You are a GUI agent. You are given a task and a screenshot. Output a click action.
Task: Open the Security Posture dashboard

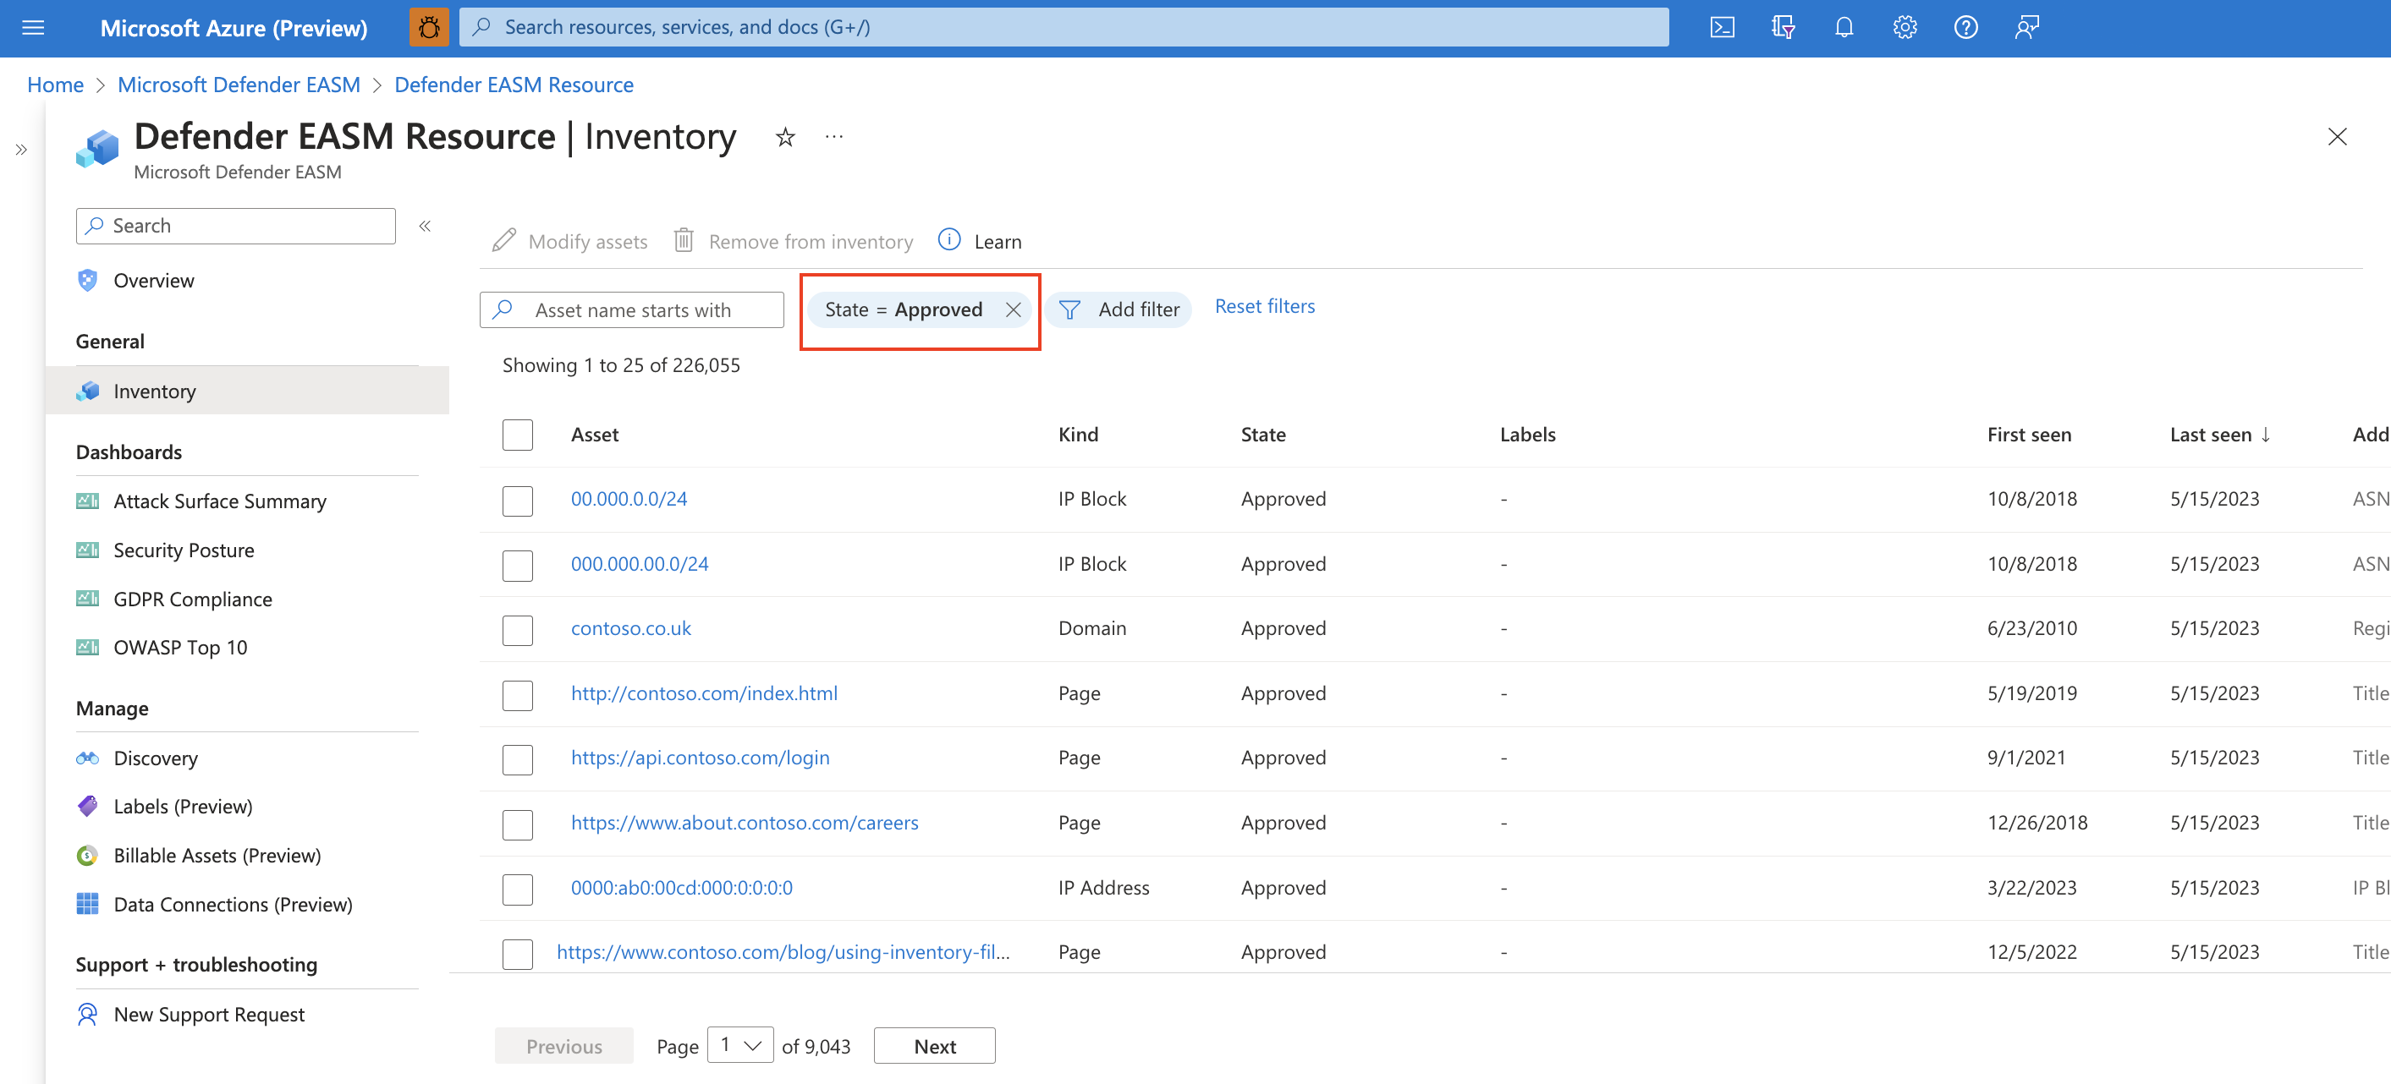point(183,547)
